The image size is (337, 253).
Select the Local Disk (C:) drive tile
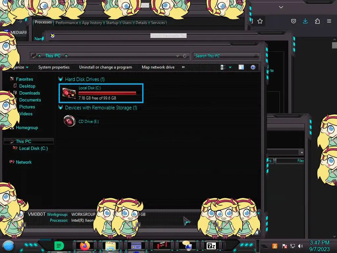[101, 93]
